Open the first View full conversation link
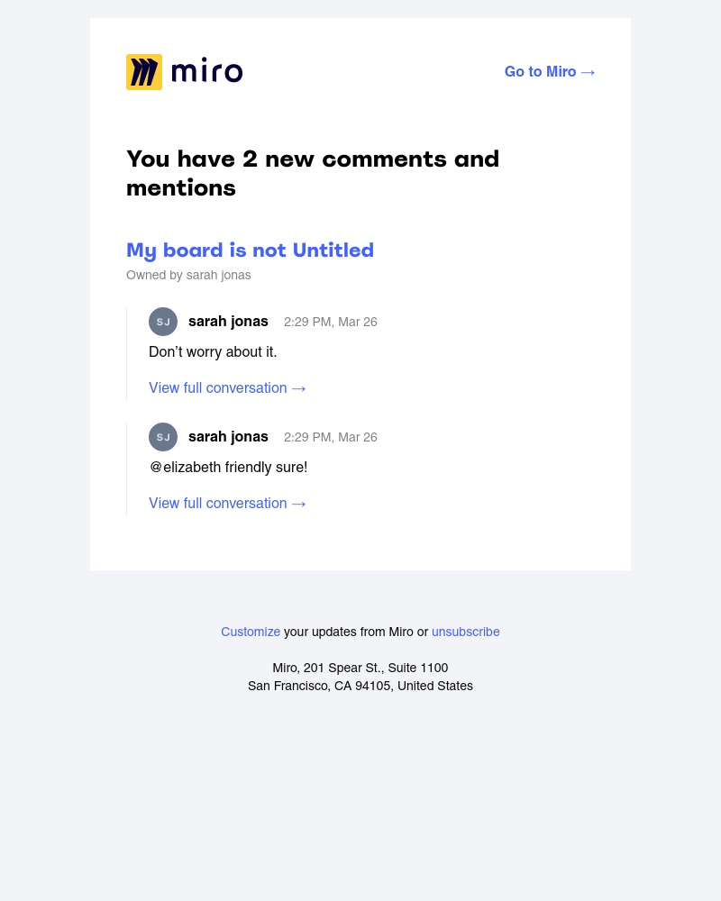The height and width of the screenshot is (901, 721). click(x=218, y=388)
